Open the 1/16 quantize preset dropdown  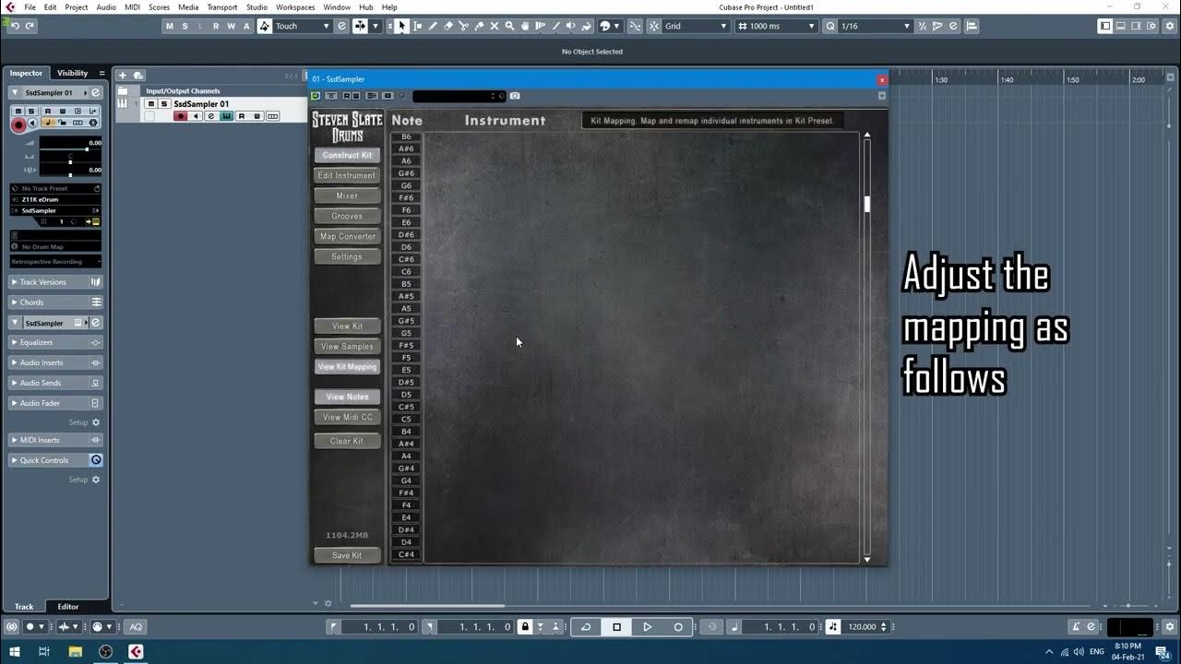click(x=877, y=26)
